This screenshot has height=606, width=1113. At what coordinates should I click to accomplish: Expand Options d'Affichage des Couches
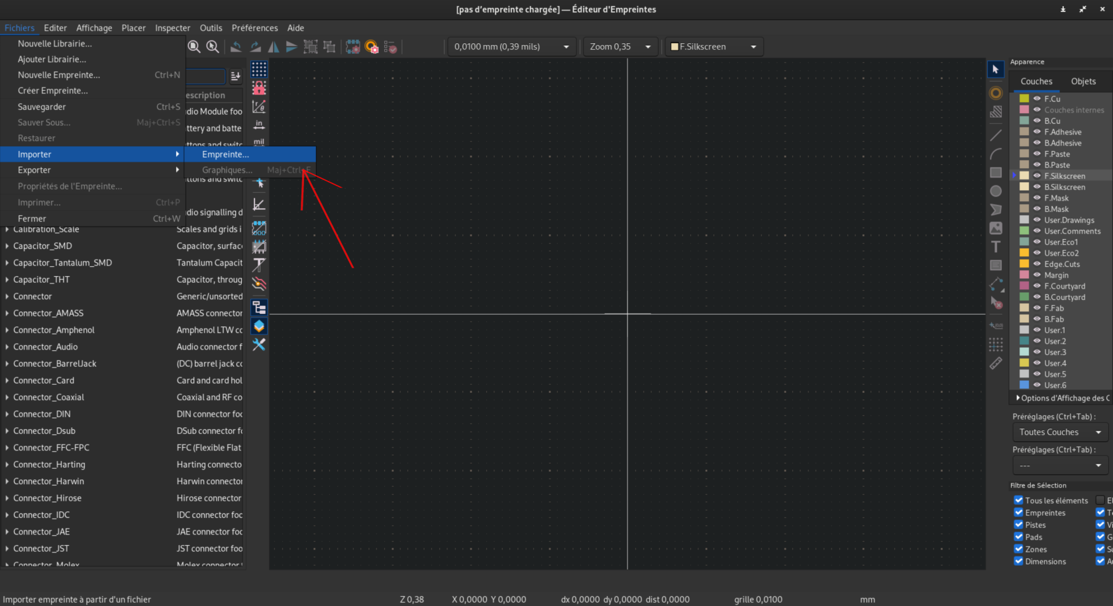1018,398
